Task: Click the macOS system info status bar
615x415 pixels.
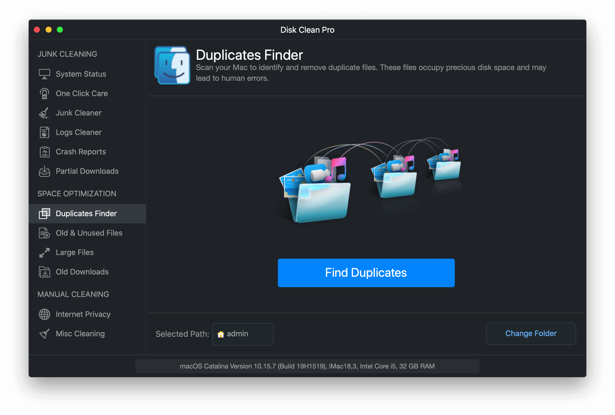Action: (x=307, y=366)
